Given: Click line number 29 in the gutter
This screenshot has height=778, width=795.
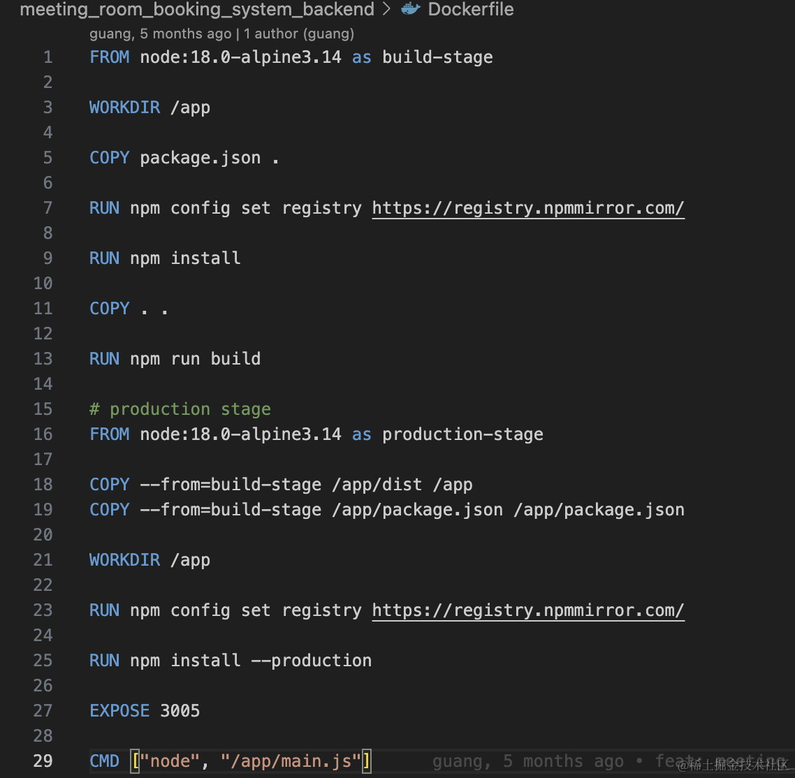Looking at the screenshot, I should [x=43, y=761].
